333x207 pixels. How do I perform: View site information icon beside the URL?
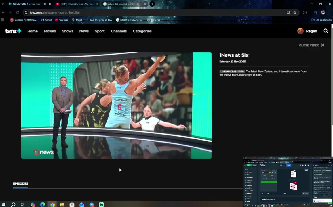26,13
